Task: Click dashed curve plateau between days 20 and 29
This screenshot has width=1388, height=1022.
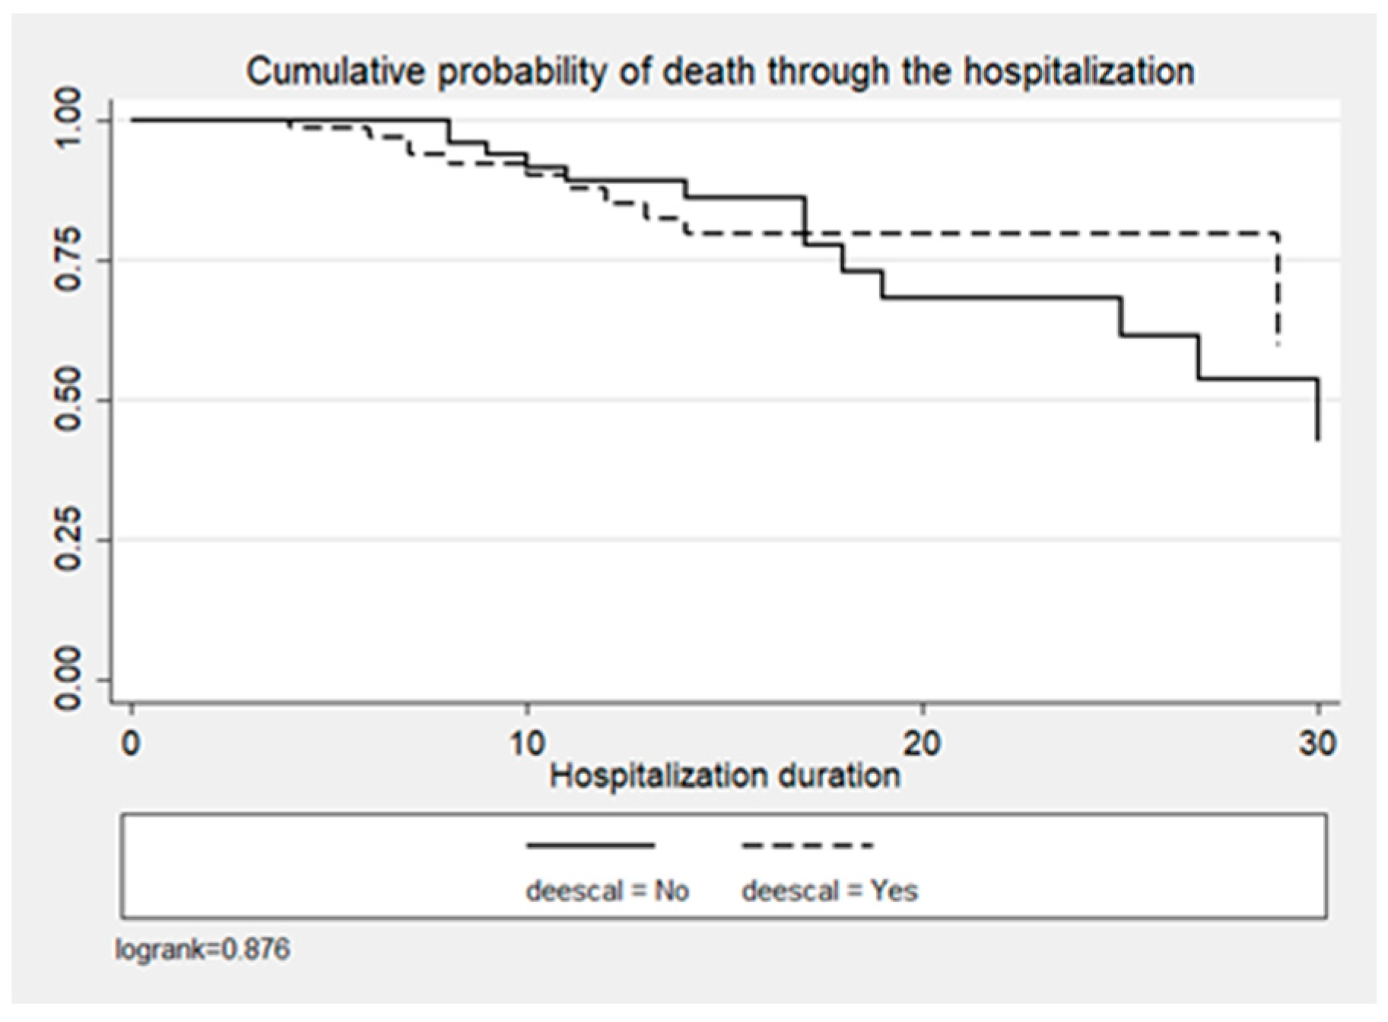Action: 1065,233
